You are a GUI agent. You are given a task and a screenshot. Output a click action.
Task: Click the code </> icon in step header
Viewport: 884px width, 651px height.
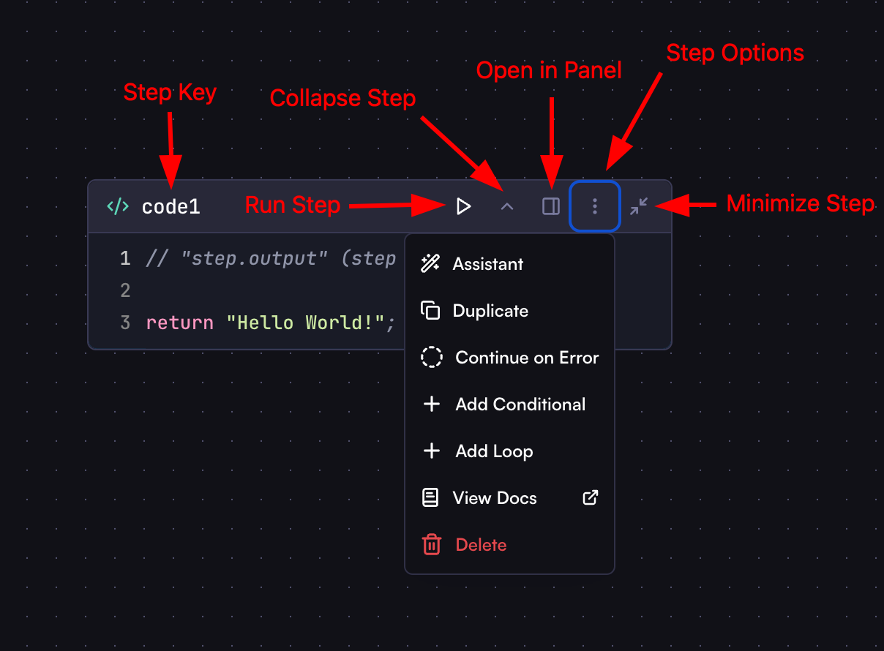(x=117, y=206)
